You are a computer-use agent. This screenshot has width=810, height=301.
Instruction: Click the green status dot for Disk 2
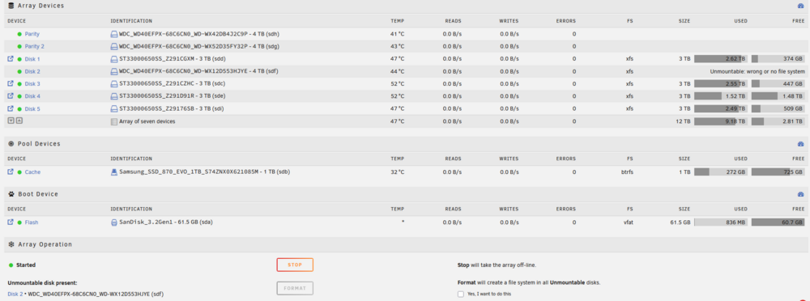pyautogui.click(x=19, y=71)
